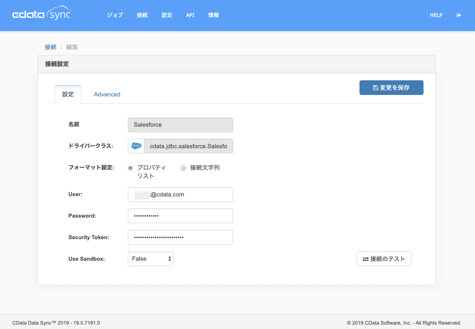Select プロパティリスト radio button

coord(131,168)
